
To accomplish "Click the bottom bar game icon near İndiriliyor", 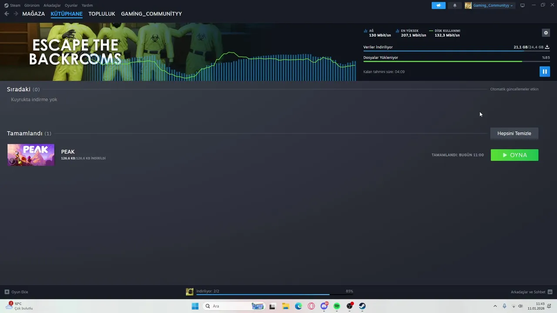I will pos(190,292).
